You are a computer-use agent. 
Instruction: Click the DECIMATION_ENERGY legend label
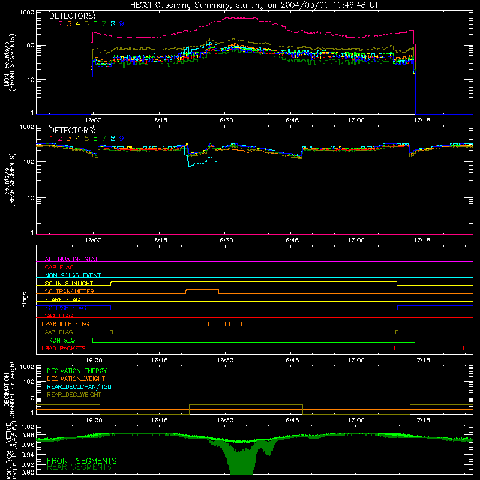(x=77, y=371)
